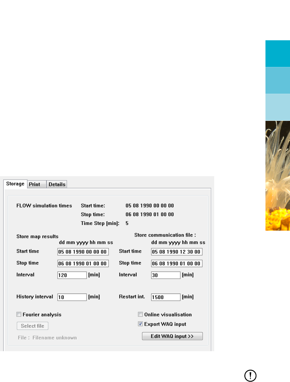Viewport: 290px width, 382px height.
Task: Click the sea anemone photo
Action: (x=278, y=176)
